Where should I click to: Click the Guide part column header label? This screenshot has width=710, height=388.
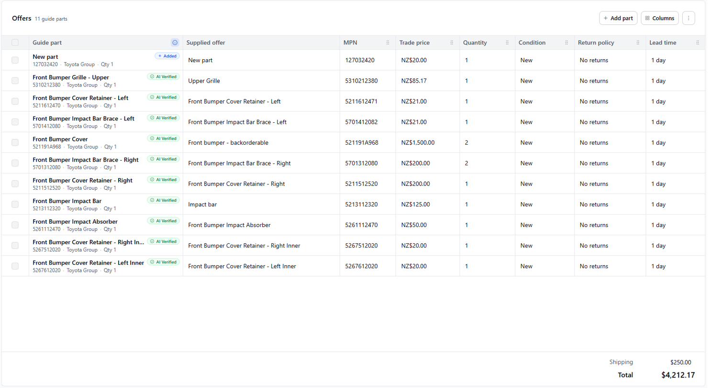(x=47, y=43)
